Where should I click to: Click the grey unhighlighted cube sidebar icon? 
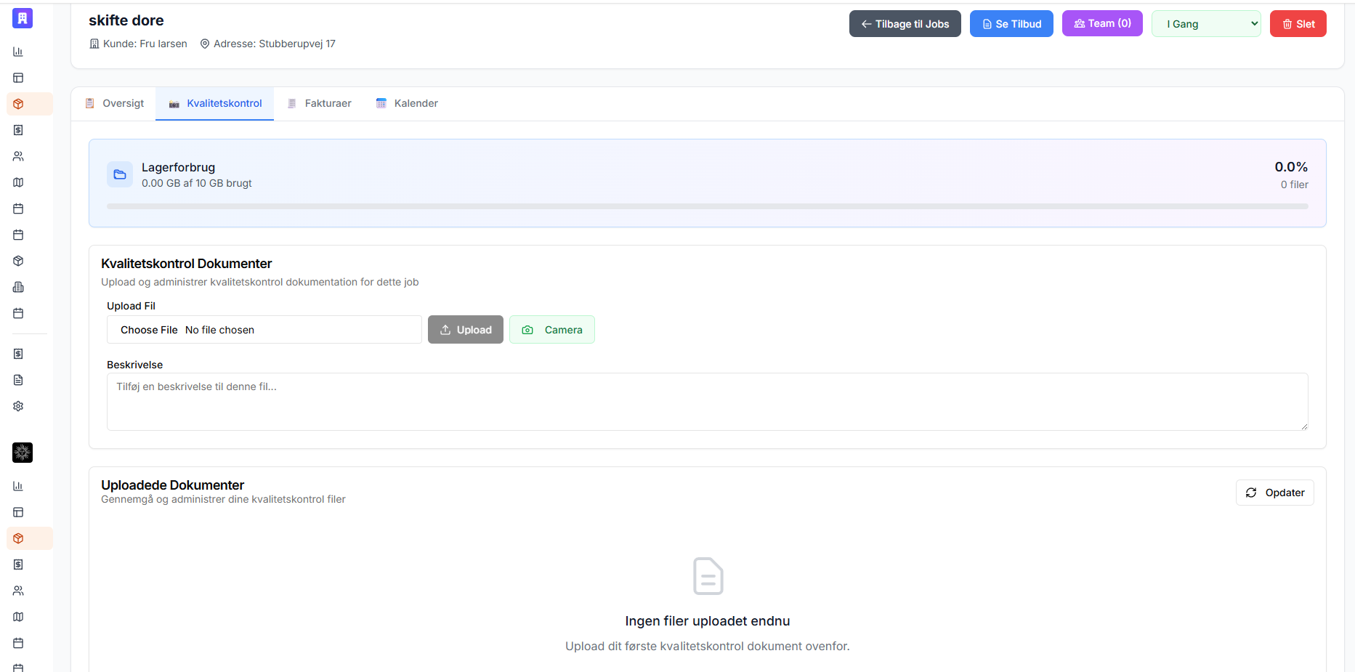[18, 261]
